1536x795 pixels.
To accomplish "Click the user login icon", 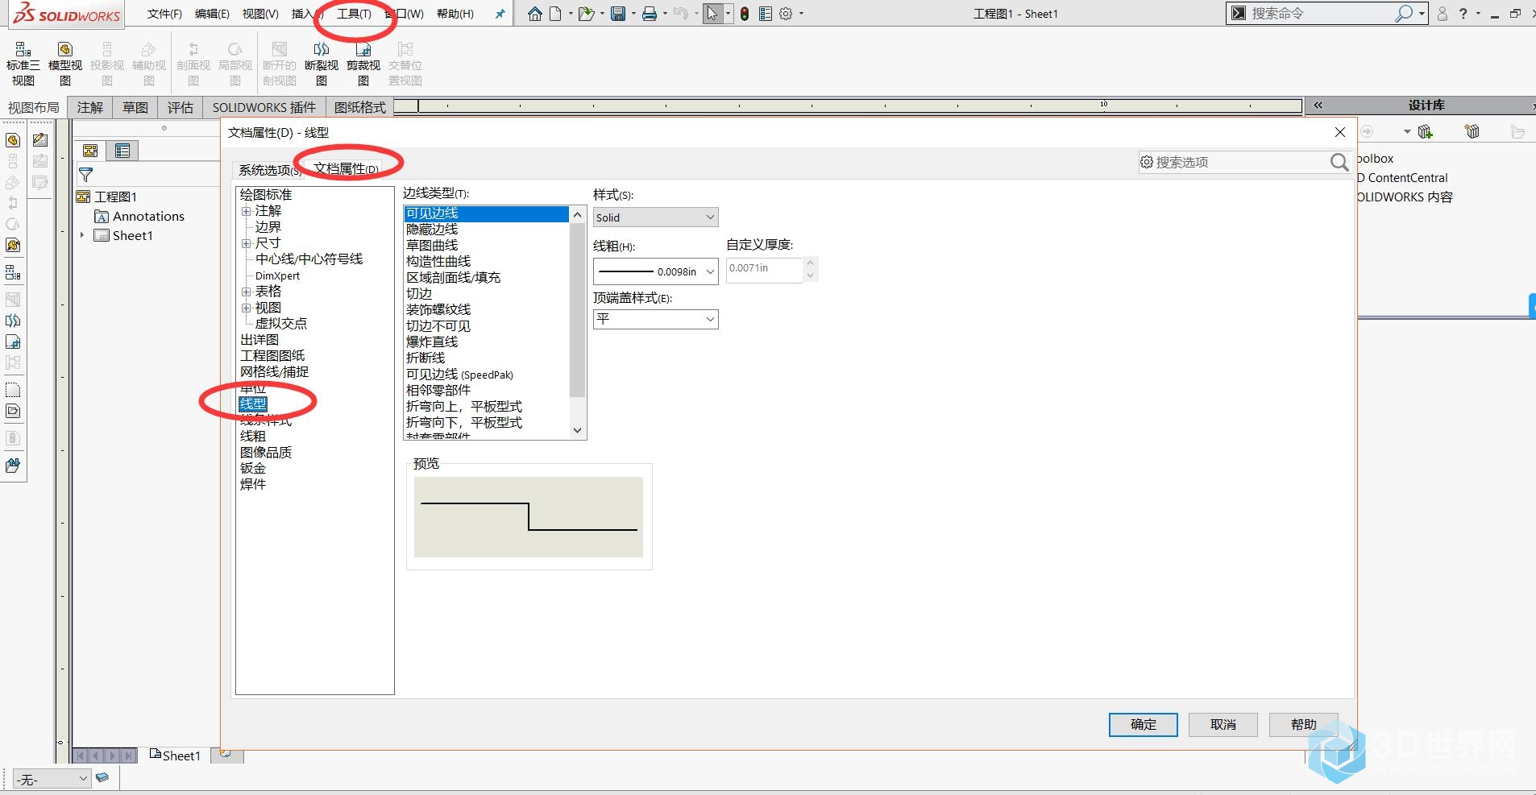I will pyautogui.click(x=1443, y=14).
